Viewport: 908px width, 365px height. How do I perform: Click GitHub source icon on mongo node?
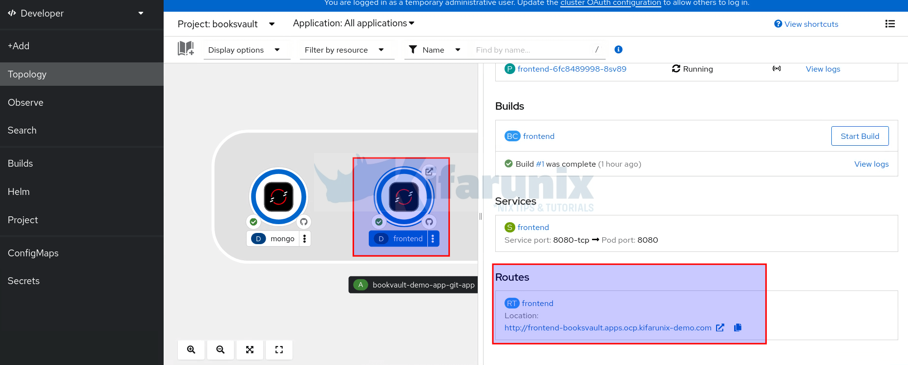[304, 222]
